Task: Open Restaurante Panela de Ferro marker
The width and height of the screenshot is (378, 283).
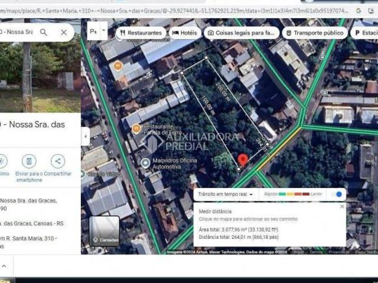Action: [136, 127]
